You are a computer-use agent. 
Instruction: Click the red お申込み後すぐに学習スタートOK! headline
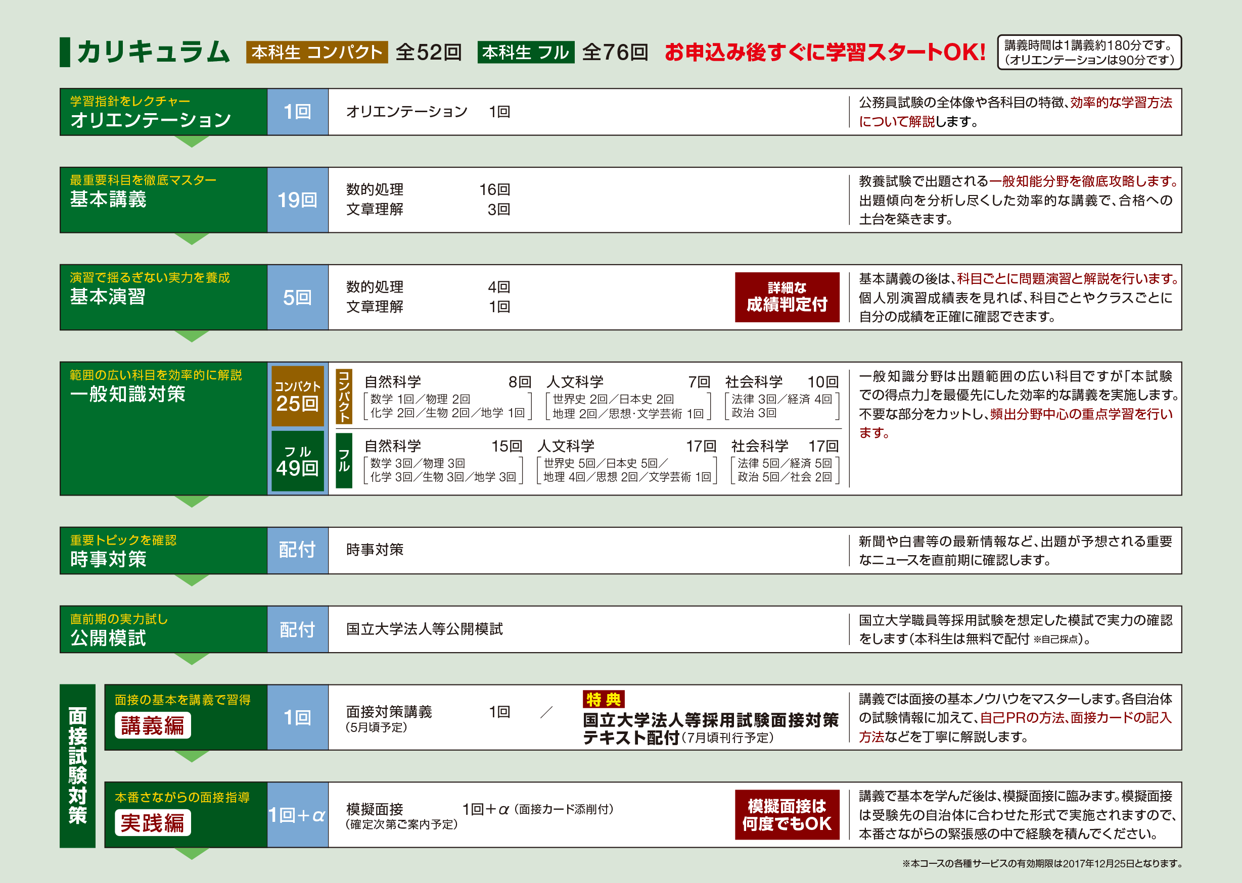[825, 52]
